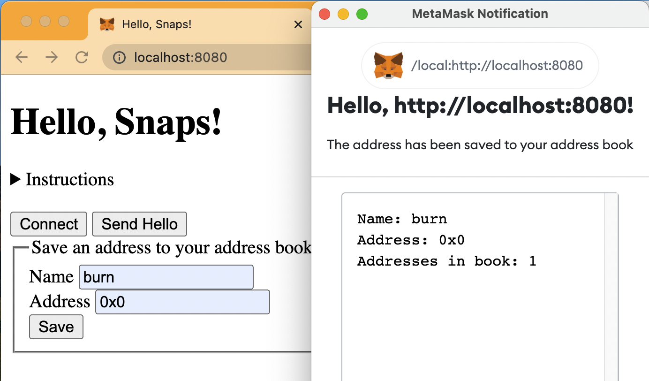The image size is (649, 381).
Task: Click the 'Save an address to your address book' legend
Action: tap(171, 247)
